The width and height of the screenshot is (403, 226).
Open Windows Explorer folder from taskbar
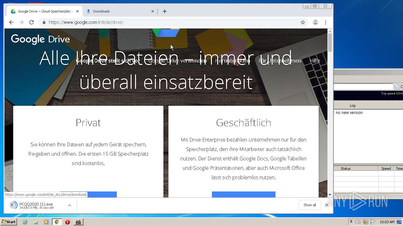point(36,222)
